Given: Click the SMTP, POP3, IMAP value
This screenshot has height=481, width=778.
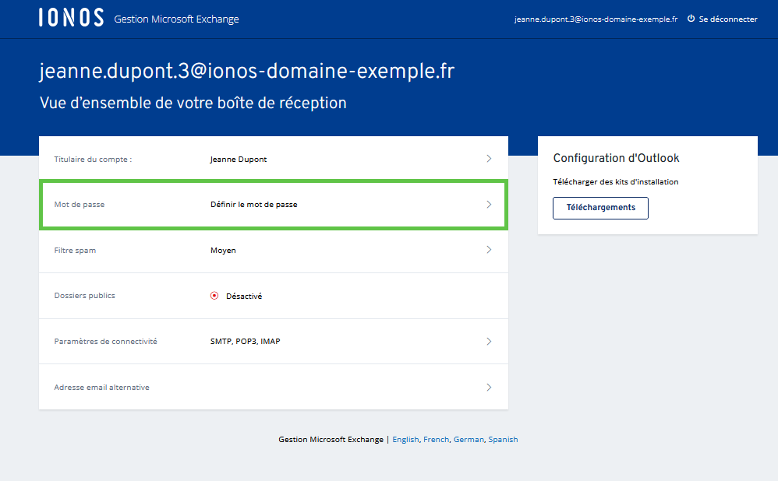Looking at the screenshot, I should click(245, 342).
